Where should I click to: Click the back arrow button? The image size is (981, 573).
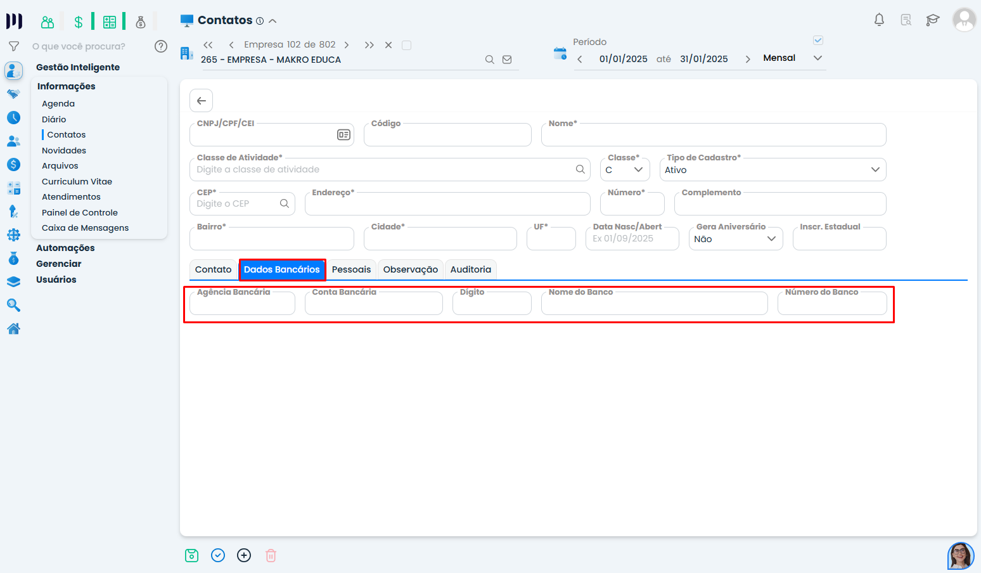coord(201,100)
